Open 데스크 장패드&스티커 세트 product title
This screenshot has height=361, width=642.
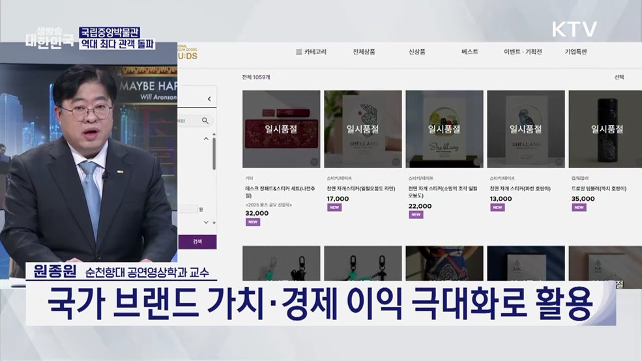(280, 192)
